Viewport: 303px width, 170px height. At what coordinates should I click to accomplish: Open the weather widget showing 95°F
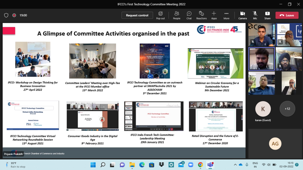point(15,165)
